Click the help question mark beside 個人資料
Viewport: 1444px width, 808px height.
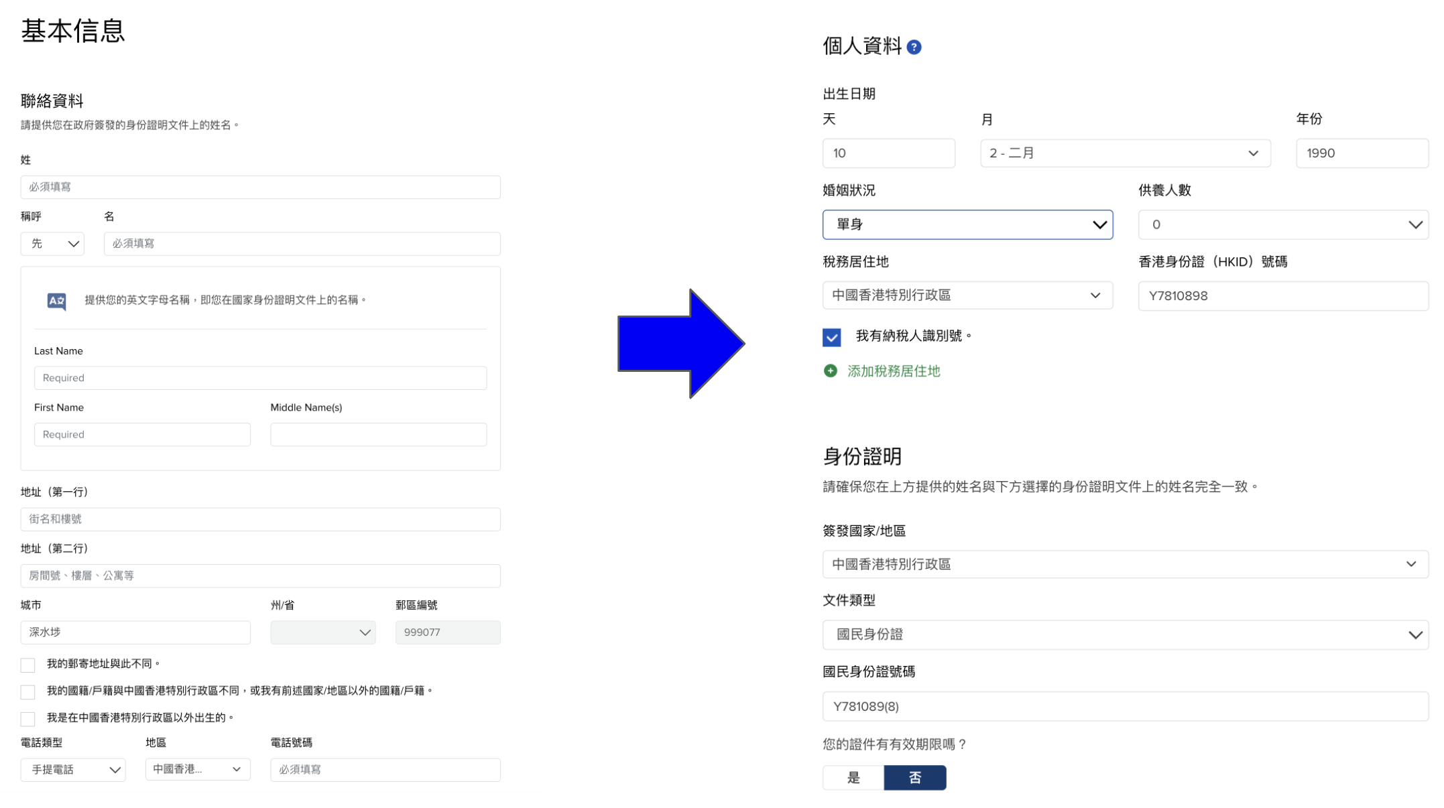914,47
